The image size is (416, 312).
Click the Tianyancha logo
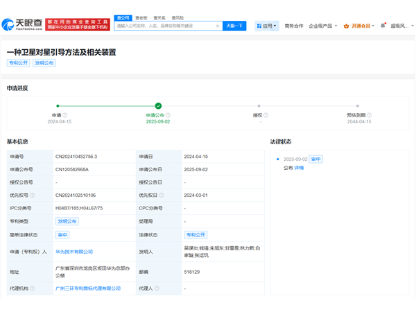22,24
